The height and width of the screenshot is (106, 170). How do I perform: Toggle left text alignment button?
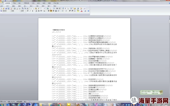coord(49,11)
